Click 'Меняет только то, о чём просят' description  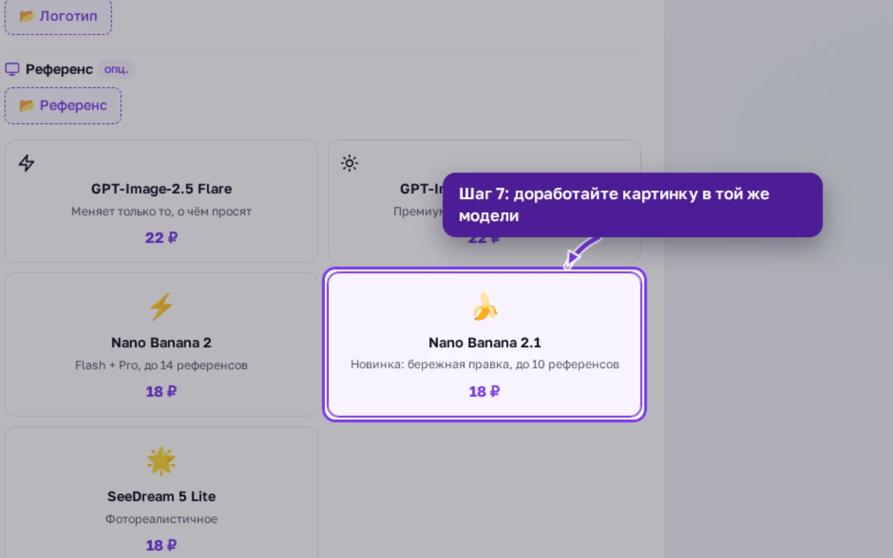[x=161, y=211]
